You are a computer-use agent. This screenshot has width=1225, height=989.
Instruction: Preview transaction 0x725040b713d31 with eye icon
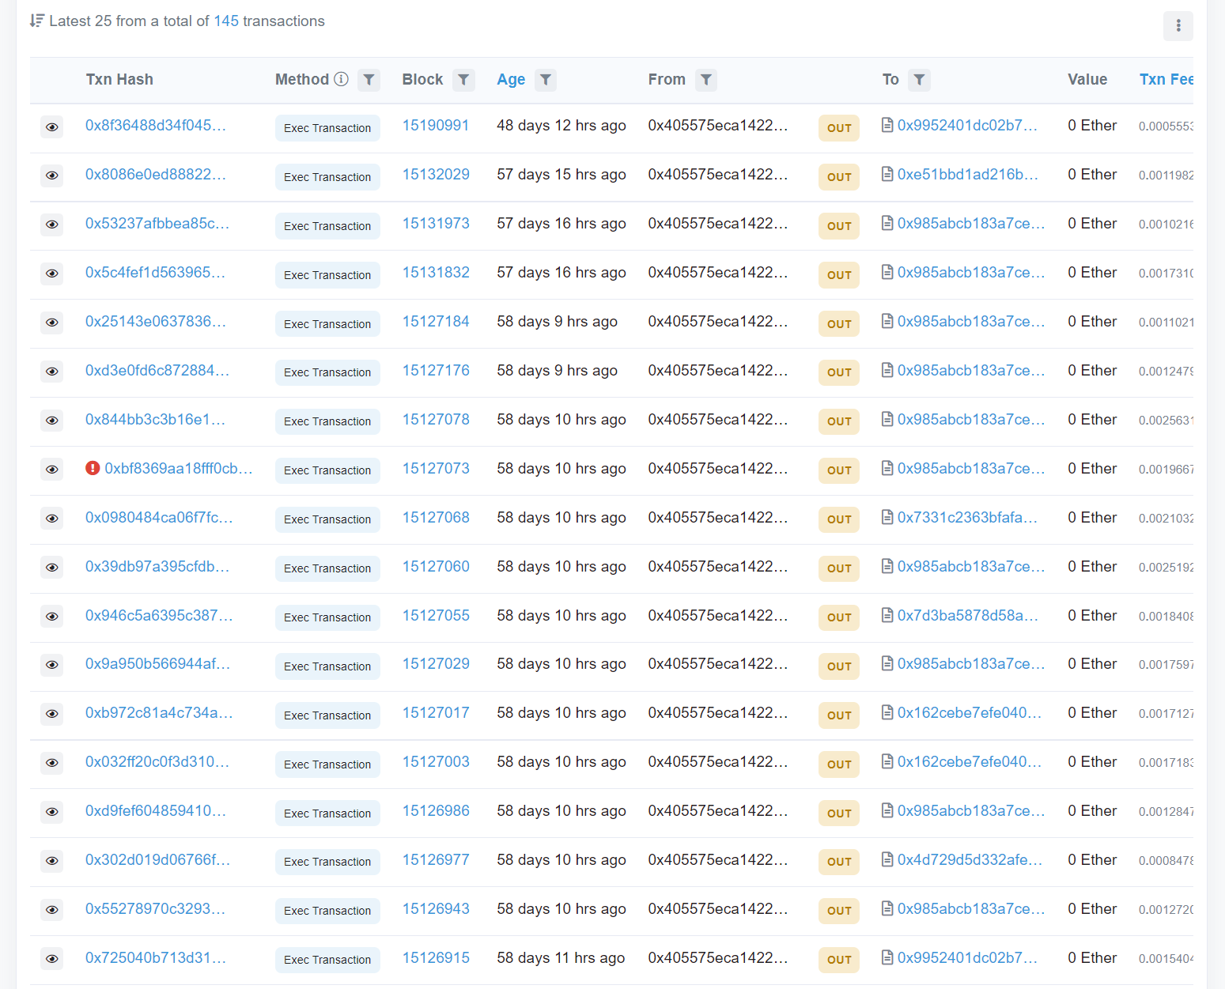click(51, 958)
